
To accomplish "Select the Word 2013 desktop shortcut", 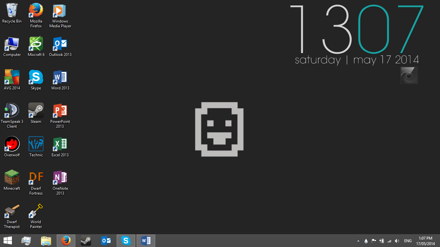I will coord(60,80).
